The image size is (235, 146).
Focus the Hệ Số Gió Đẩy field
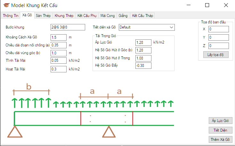pos(143,65)
